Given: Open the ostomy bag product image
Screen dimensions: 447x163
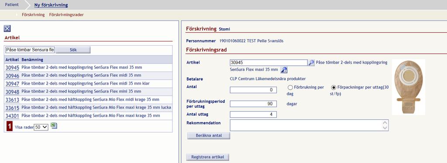Looking at the screenshot, I should pos(408,87).
